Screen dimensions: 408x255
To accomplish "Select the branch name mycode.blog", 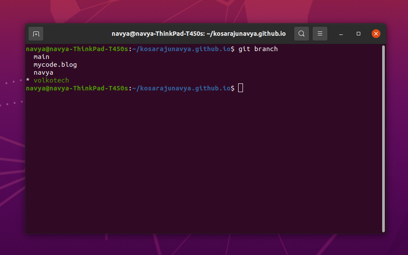I will pyautogui.click(x=55, y=64).
